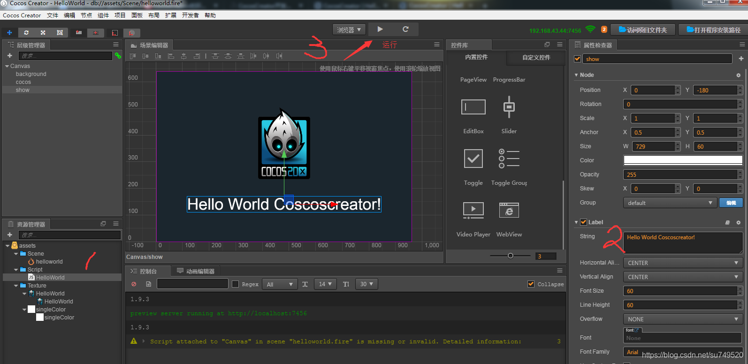Insert the Video Player widget
Viewport: 748px width, 364px height.
point(473,210)
